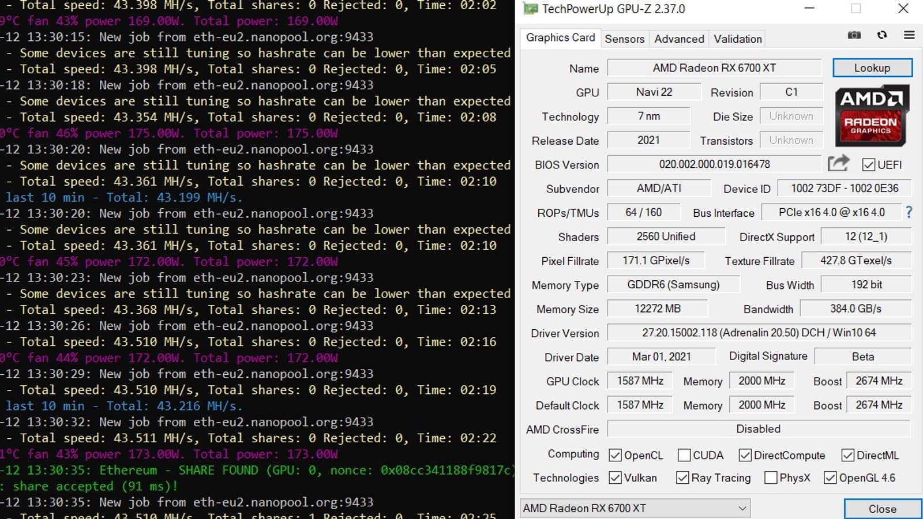This screenshot has width=923, height=519.
Task: Click the Bandwidth value 384.0 GB/s
Action: coord(856,309)
